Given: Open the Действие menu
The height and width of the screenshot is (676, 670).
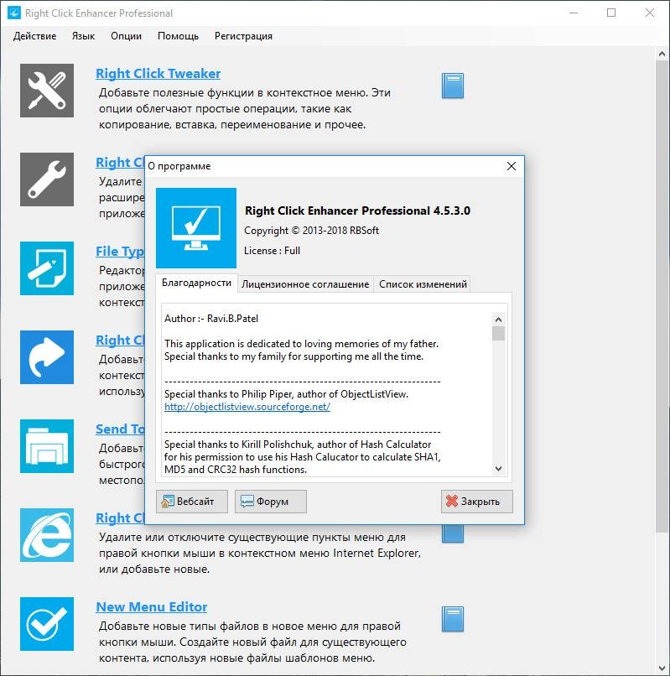Looking at the screenshot, I should pos(34,36).
